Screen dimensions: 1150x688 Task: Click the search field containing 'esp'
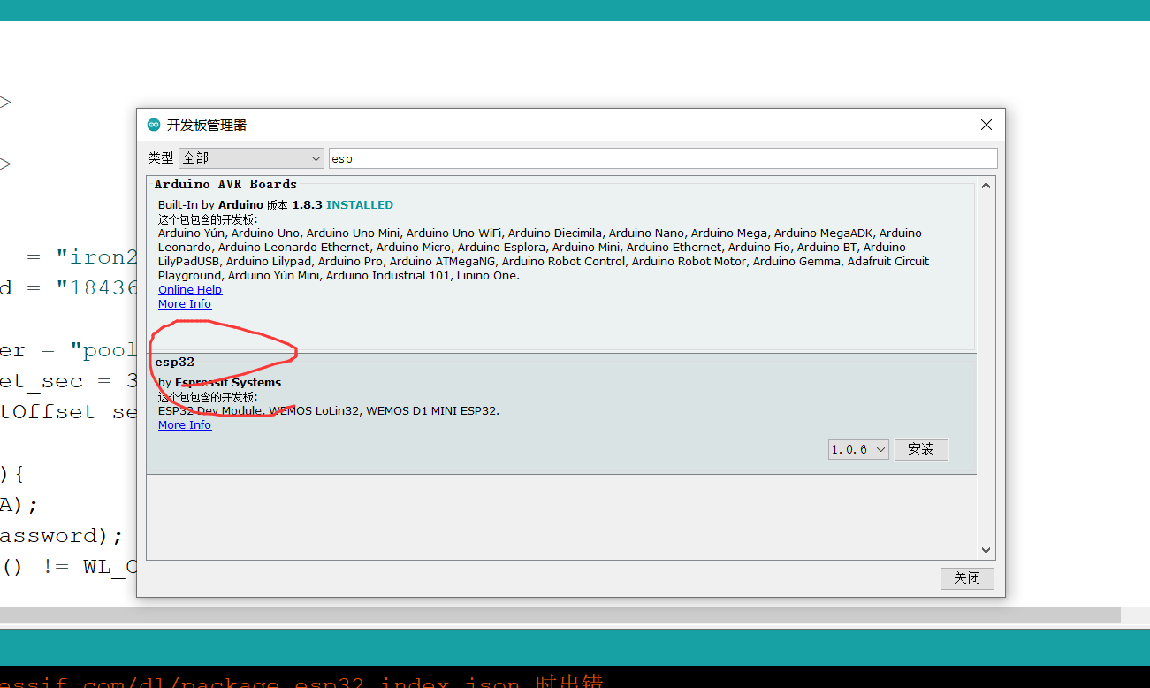point(663,158)
